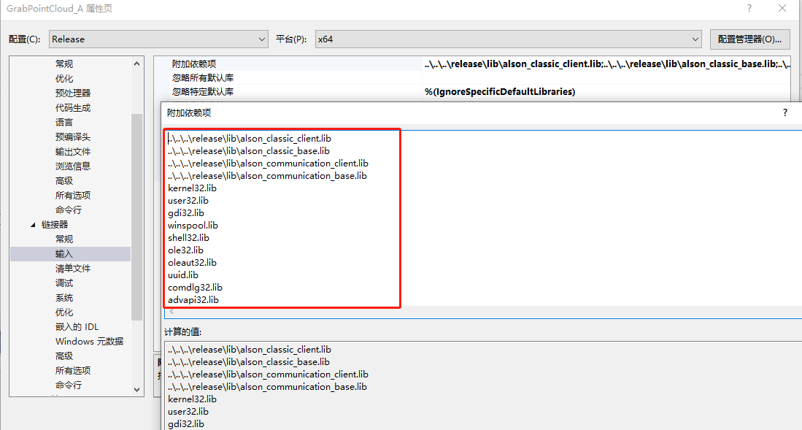Click alson_classic_client.lib line in edit box

[250, 138]
